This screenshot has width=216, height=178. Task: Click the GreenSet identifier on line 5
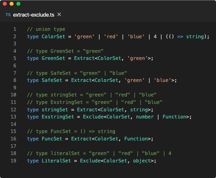tap(53, 58)
